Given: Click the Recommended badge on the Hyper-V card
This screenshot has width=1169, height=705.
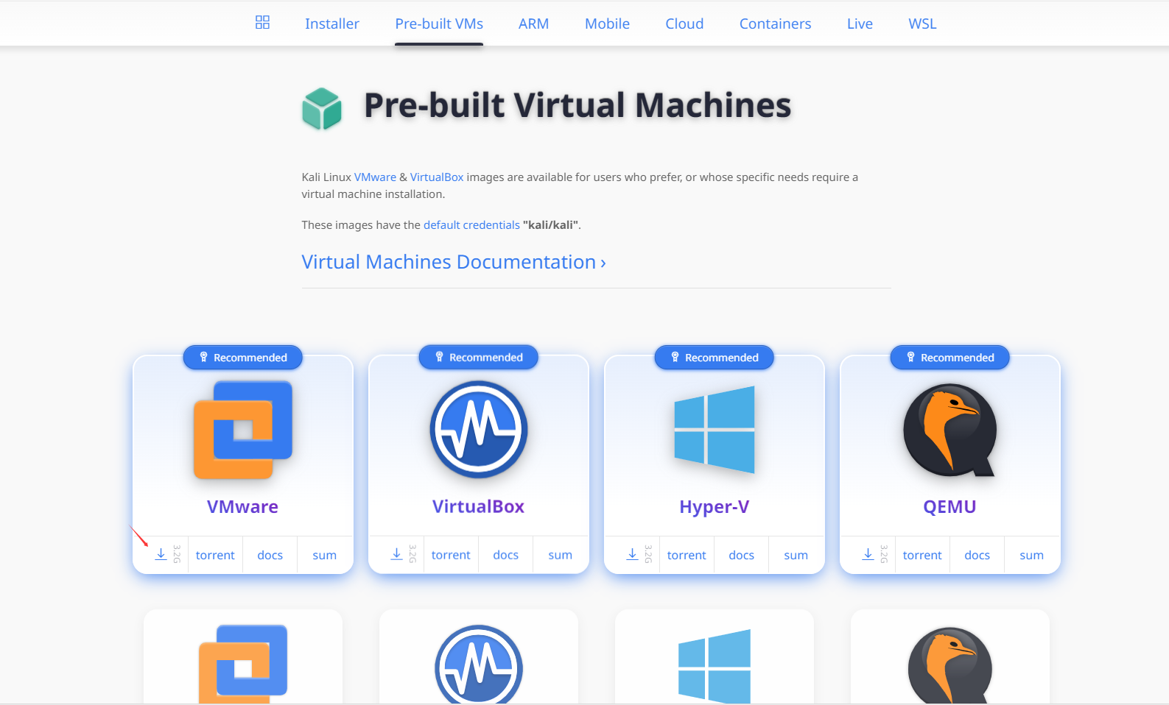Looking at the screenshot, I should (715, 358).
